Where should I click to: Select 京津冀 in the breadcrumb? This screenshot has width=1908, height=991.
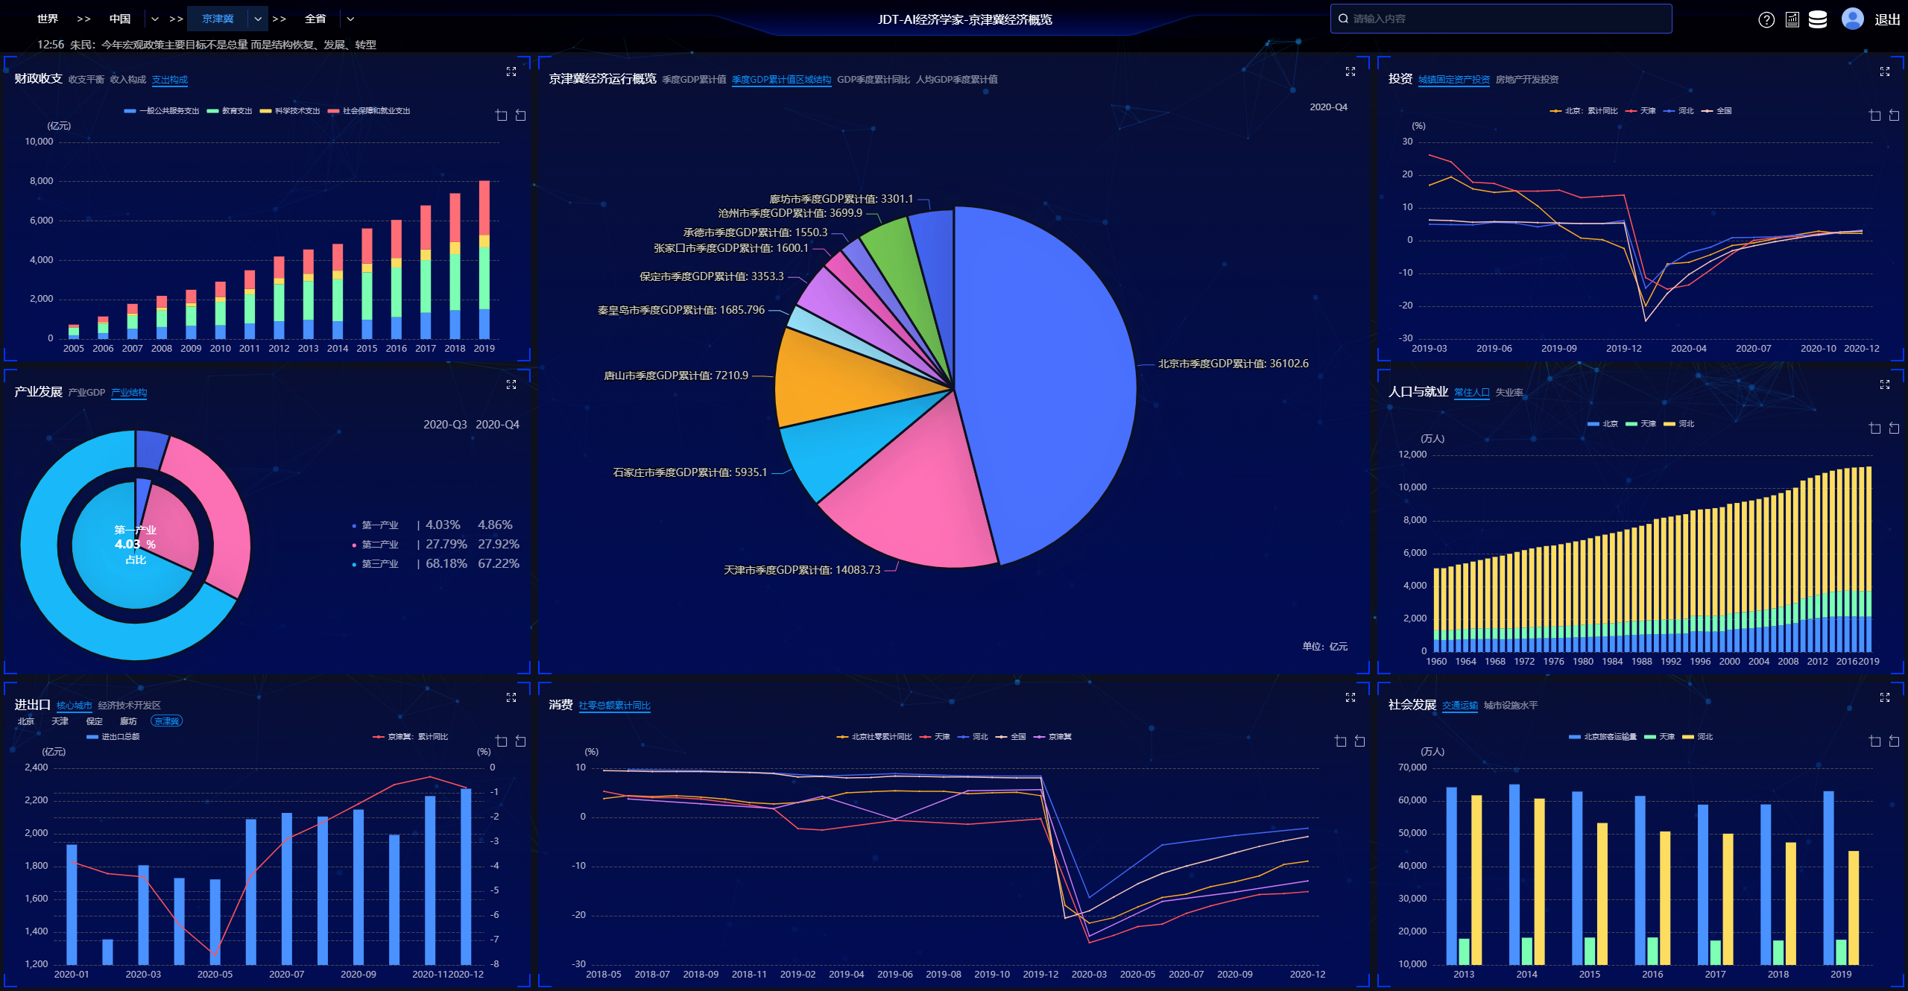tap(218, 19)
